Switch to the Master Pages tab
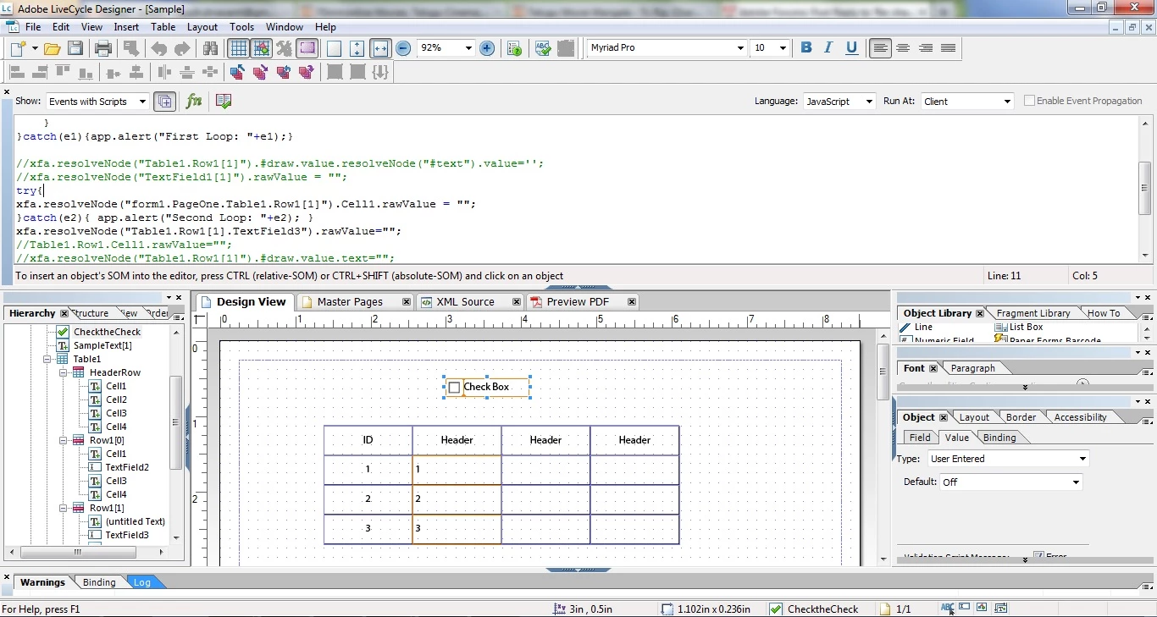The width and height of the screenshot is (1157, 617). tap(350, 301)
